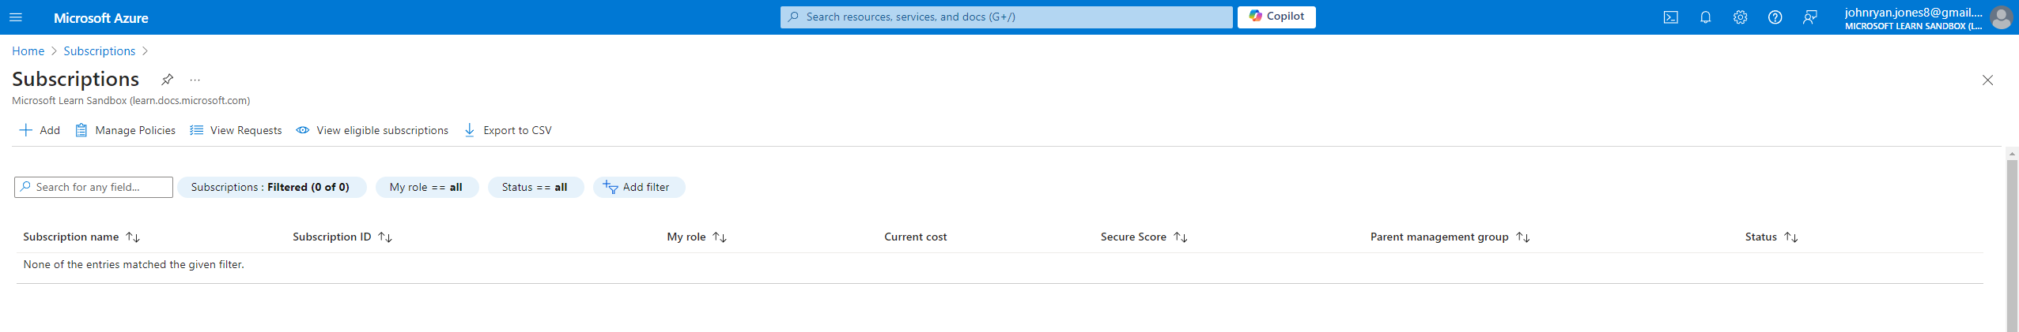The height and width of the screenshot is (332, 2019).
Task: Click Export to CSV
Action: [508, 130]
